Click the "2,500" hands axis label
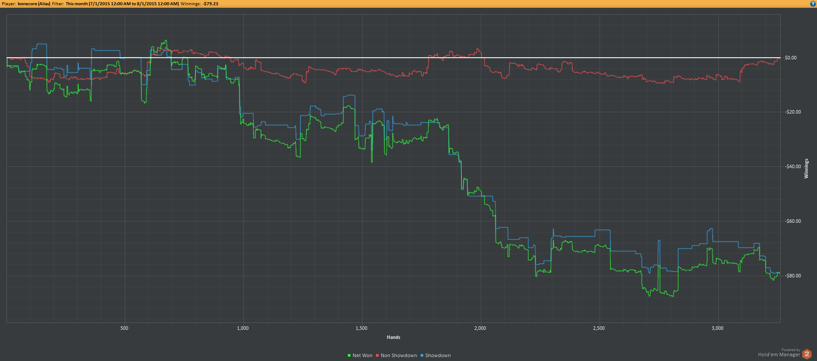The height and width of the screenshot is (361, 817). click(x=599, y=328)
